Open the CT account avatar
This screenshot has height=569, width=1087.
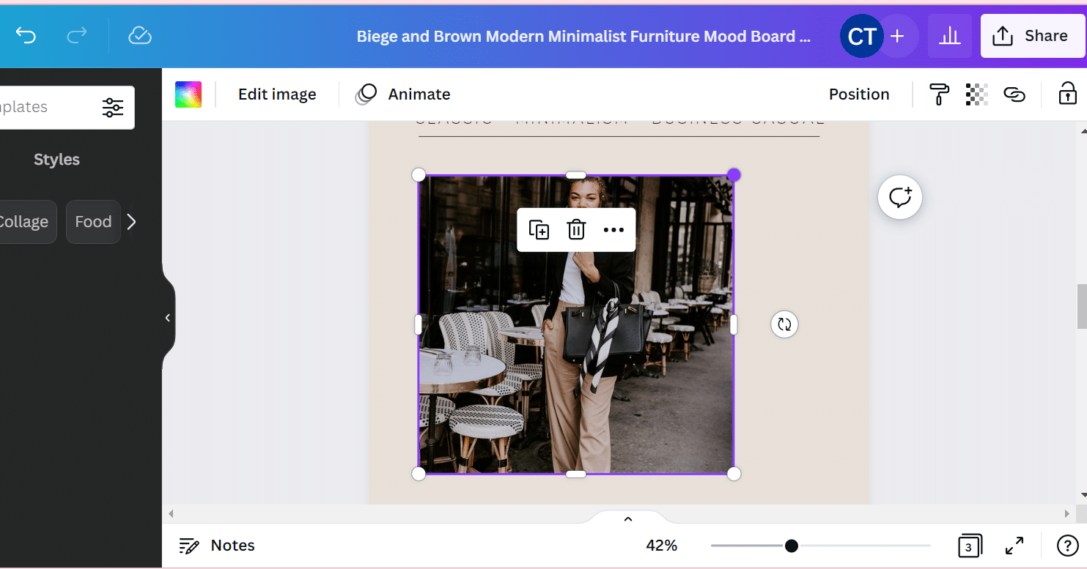pyautogui.click(x=861, y=36)
